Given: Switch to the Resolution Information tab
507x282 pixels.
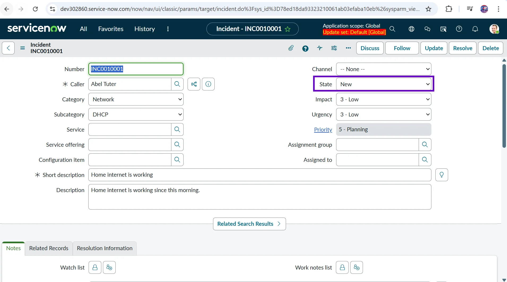Looking at the screenshot, I should tap(105, 248).
